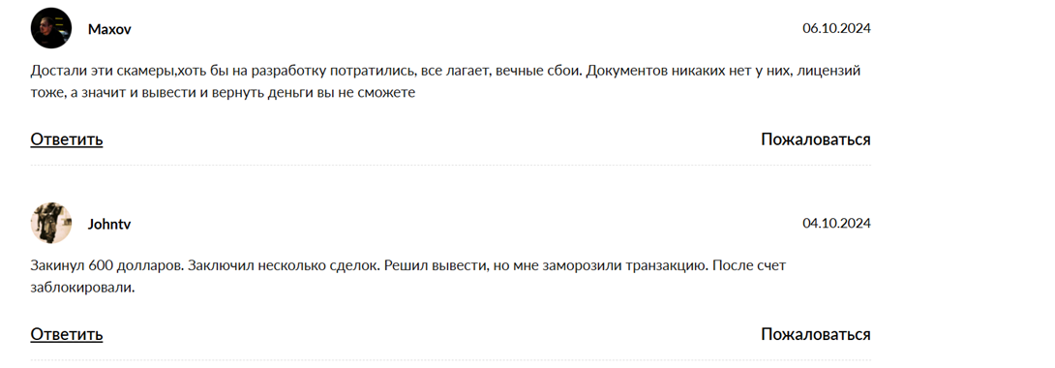The height and width of the screenshot is (368, 1055).
Task: Reply to Johntv's comment via Ответить
Action: (x=67, y=334)
